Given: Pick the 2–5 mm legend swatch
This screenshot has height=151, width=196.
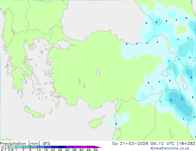Looking at the screenshot, I should click(x=27, y=147).
